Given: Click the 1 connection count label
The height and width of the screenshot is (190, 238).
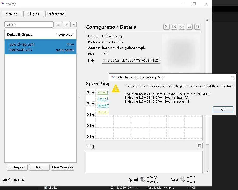Looking at the screenshot, I should click(65, 35).
